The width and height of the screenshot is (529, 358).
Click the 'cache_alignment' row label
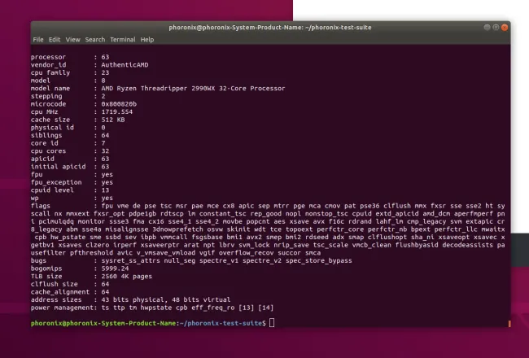[60, 292]
